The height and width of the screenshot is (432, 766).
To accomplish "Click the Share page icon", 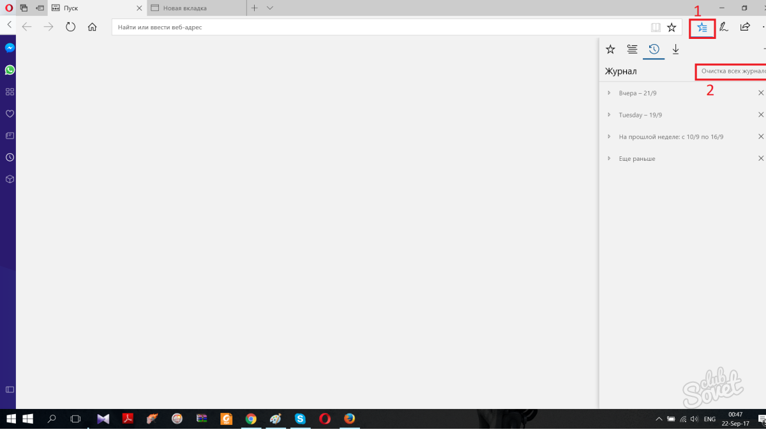I will click(745, 27).
